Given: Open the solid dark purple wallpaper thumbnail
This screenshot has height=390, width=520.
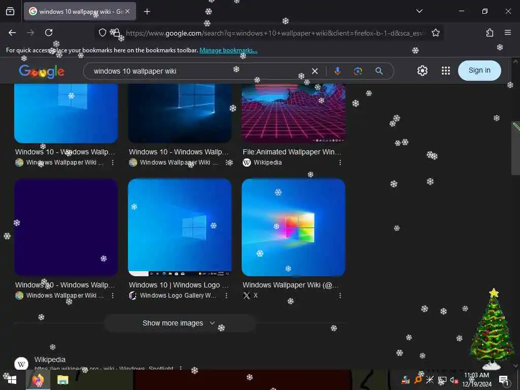Looking at the screenshot, I should (66, 227).
